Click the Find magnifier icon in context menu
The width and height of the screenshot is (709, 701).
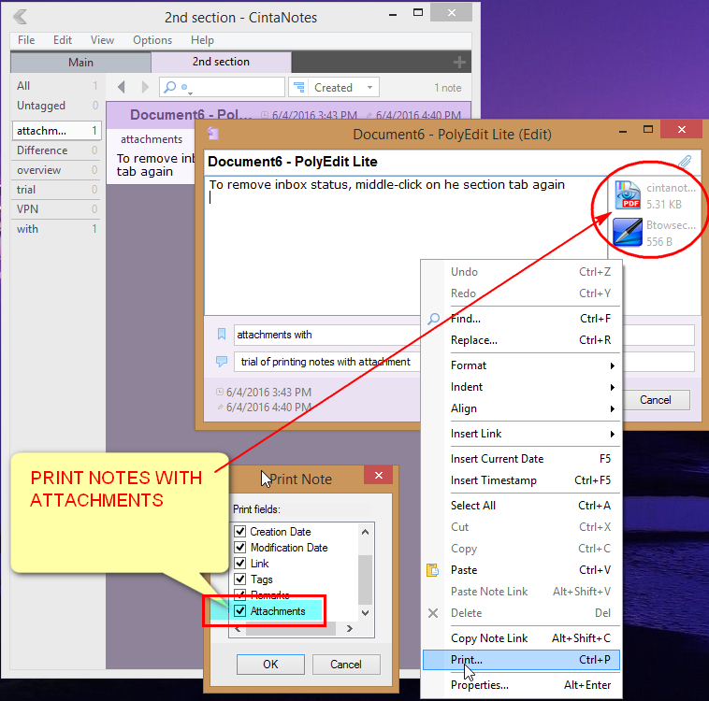(x=433, y=319)
